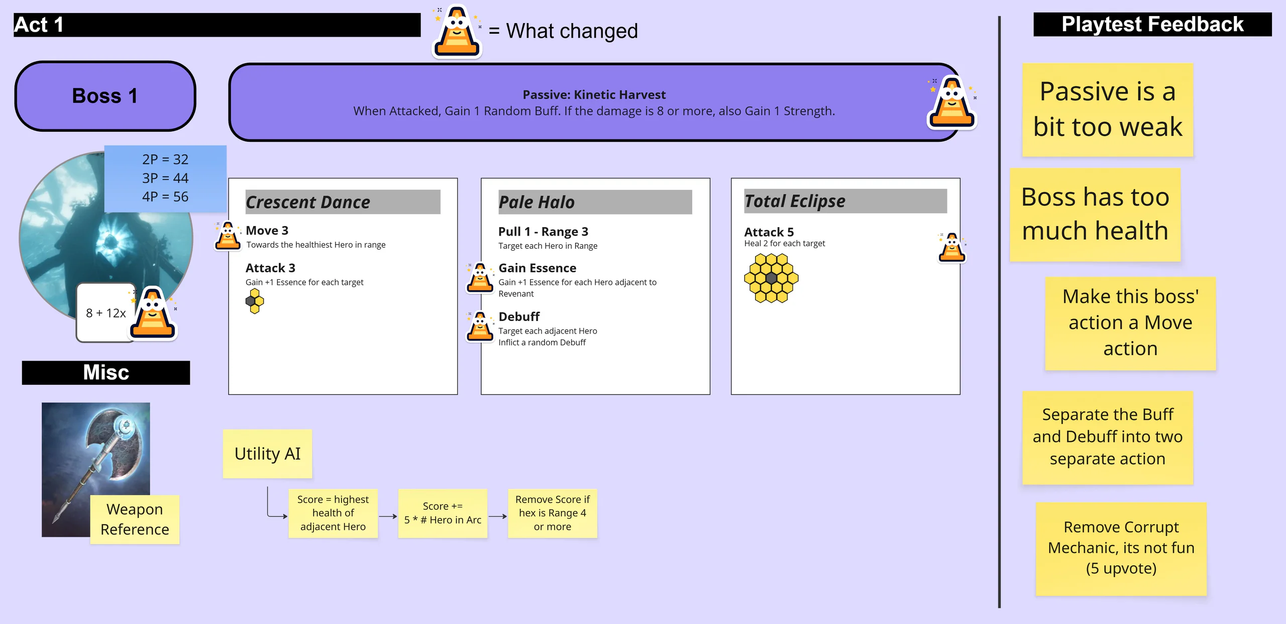The height and width of the screenshot is (624, 1286).
Task: Select the 'Boss has too much health' sticky
Action: point(1095,215)
